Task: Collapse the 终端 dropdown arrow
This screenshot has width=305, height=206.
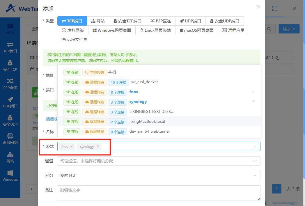Action: 255,146
